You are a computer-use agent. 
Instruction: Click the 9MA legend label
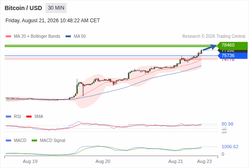[39, 117]
